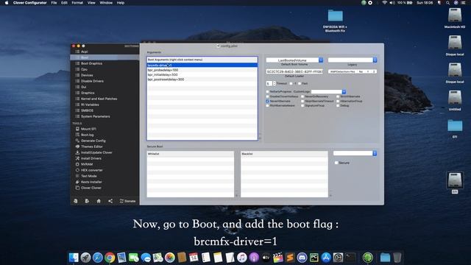Open the Disable Drivers section
Viewport: 471px width, 265px height.
pyautogui.click(x=92, y=81)
